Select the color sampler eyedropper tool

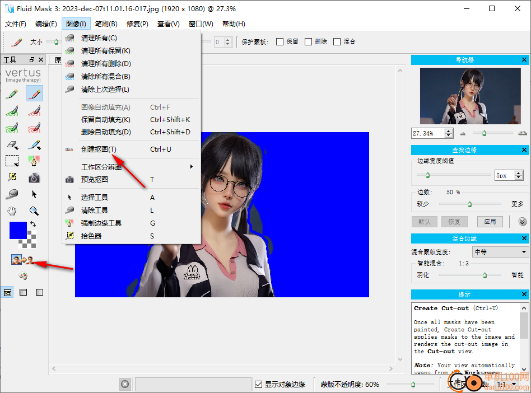[x=12, y=177]
